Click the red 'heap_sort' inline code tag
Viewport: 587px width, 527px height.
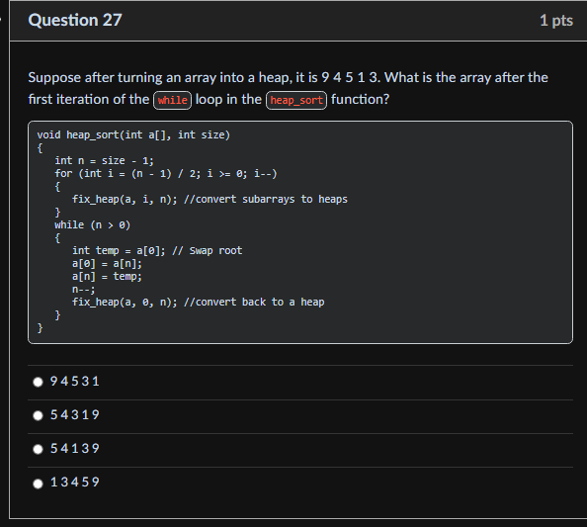pyautogui.click(x=296, y=100)
